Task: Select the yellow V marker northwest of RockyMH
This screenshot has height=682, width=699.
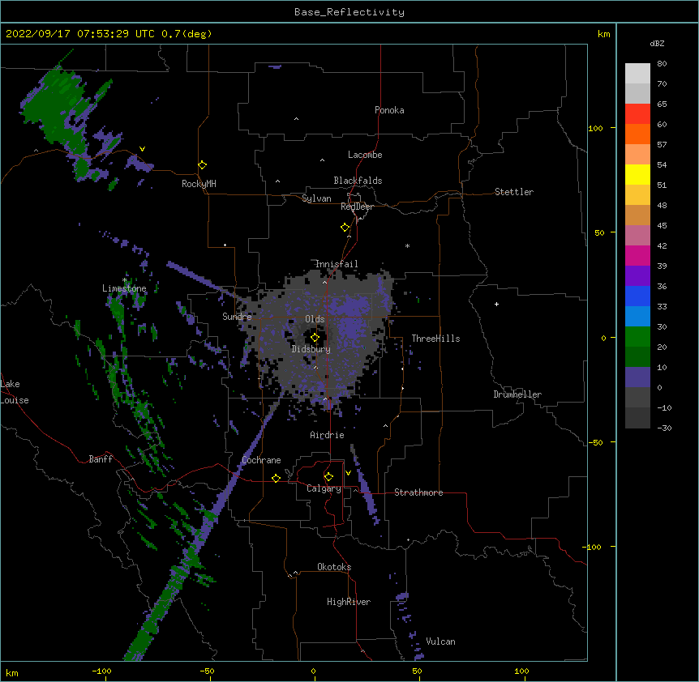Action: [142, 149]
